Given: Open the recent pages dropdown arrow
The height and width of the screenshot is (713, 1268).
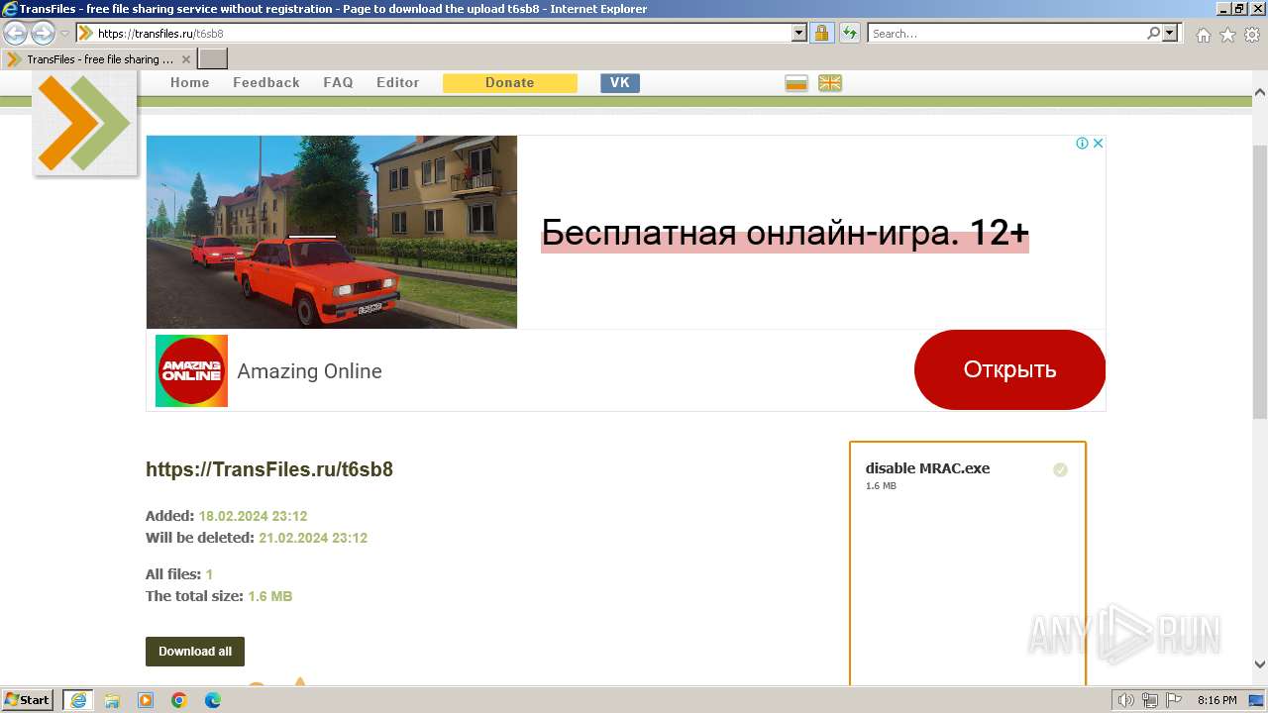Looking at the screenshot, I should pyautogui.click(x=65, y=34).
